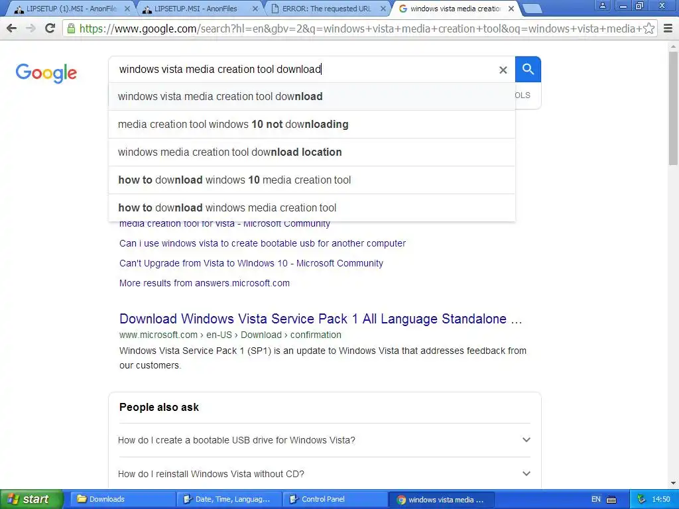
Task: Open Download Windows Vista Service Pack 1 result
Action: (320, 319)
